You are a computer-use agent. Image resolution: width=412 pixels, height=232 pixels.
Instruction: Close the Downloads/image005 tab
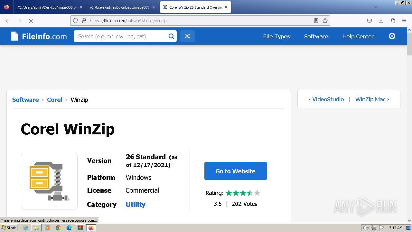[154, 7]
